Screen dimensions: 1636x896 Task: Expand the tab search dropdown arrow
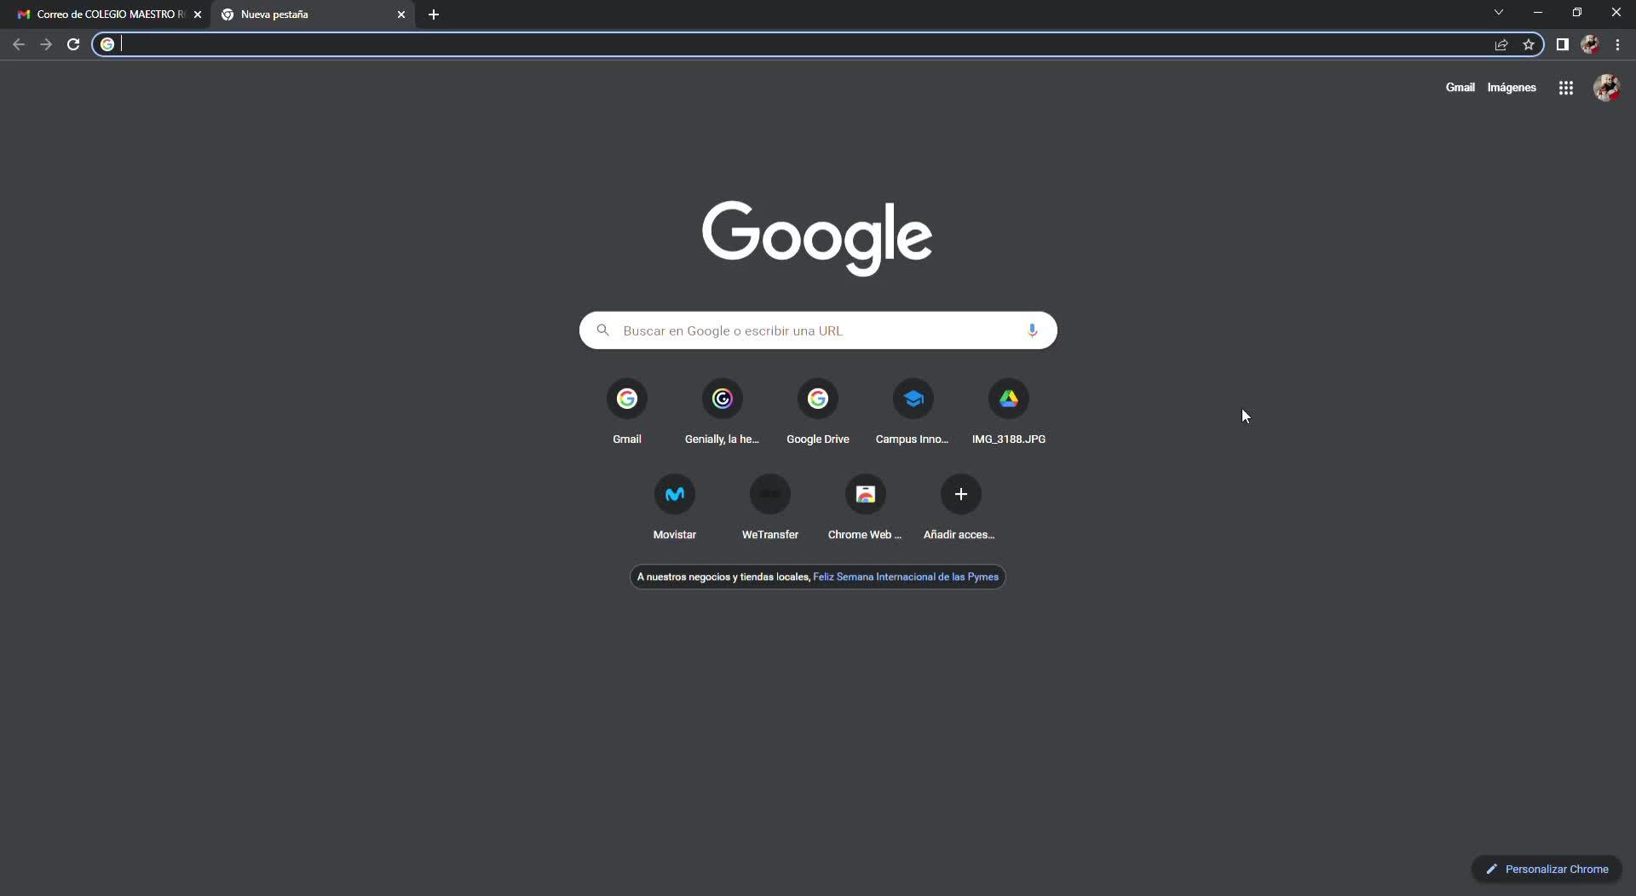click(1499, 13)
